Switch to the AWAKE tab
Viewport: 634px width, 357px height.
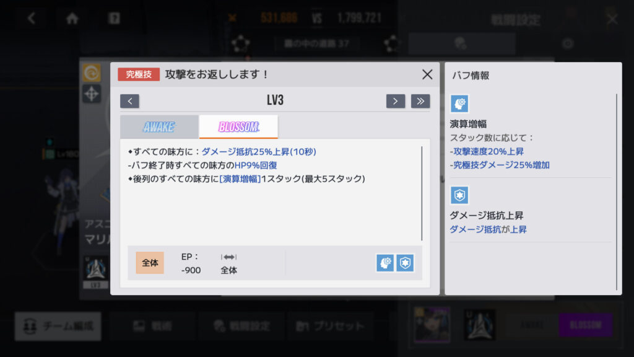tap(159, 126)
